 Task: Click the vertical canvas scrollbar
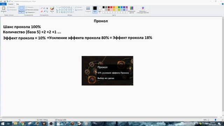pos(223,64)
